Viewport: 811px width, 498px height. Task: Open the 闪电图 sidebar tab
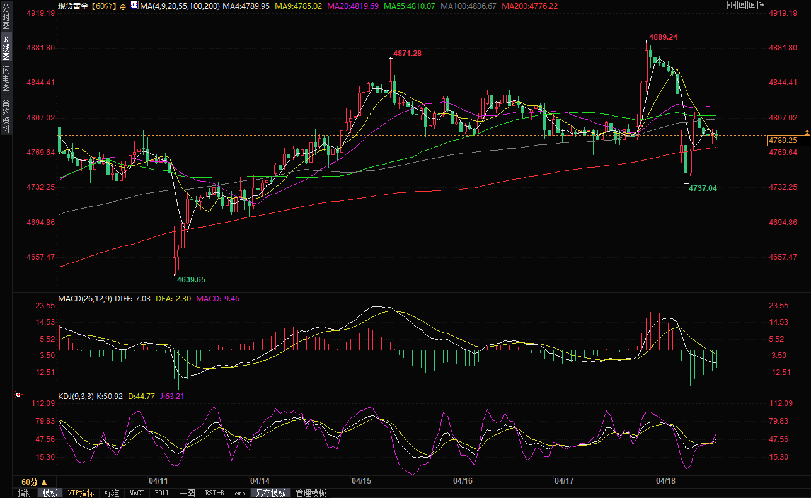tap(6, 79)
